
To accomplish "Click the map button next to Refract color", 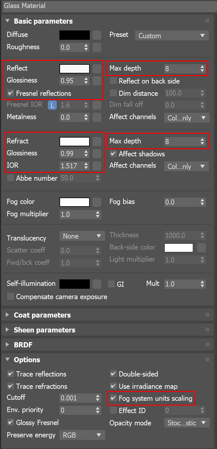I will click(97, 141).
